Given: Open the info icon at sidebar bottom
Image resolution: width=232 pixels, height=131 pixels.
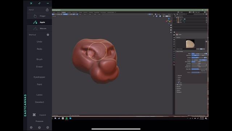Looking at the screenshot, I should (x=31, y=127).
